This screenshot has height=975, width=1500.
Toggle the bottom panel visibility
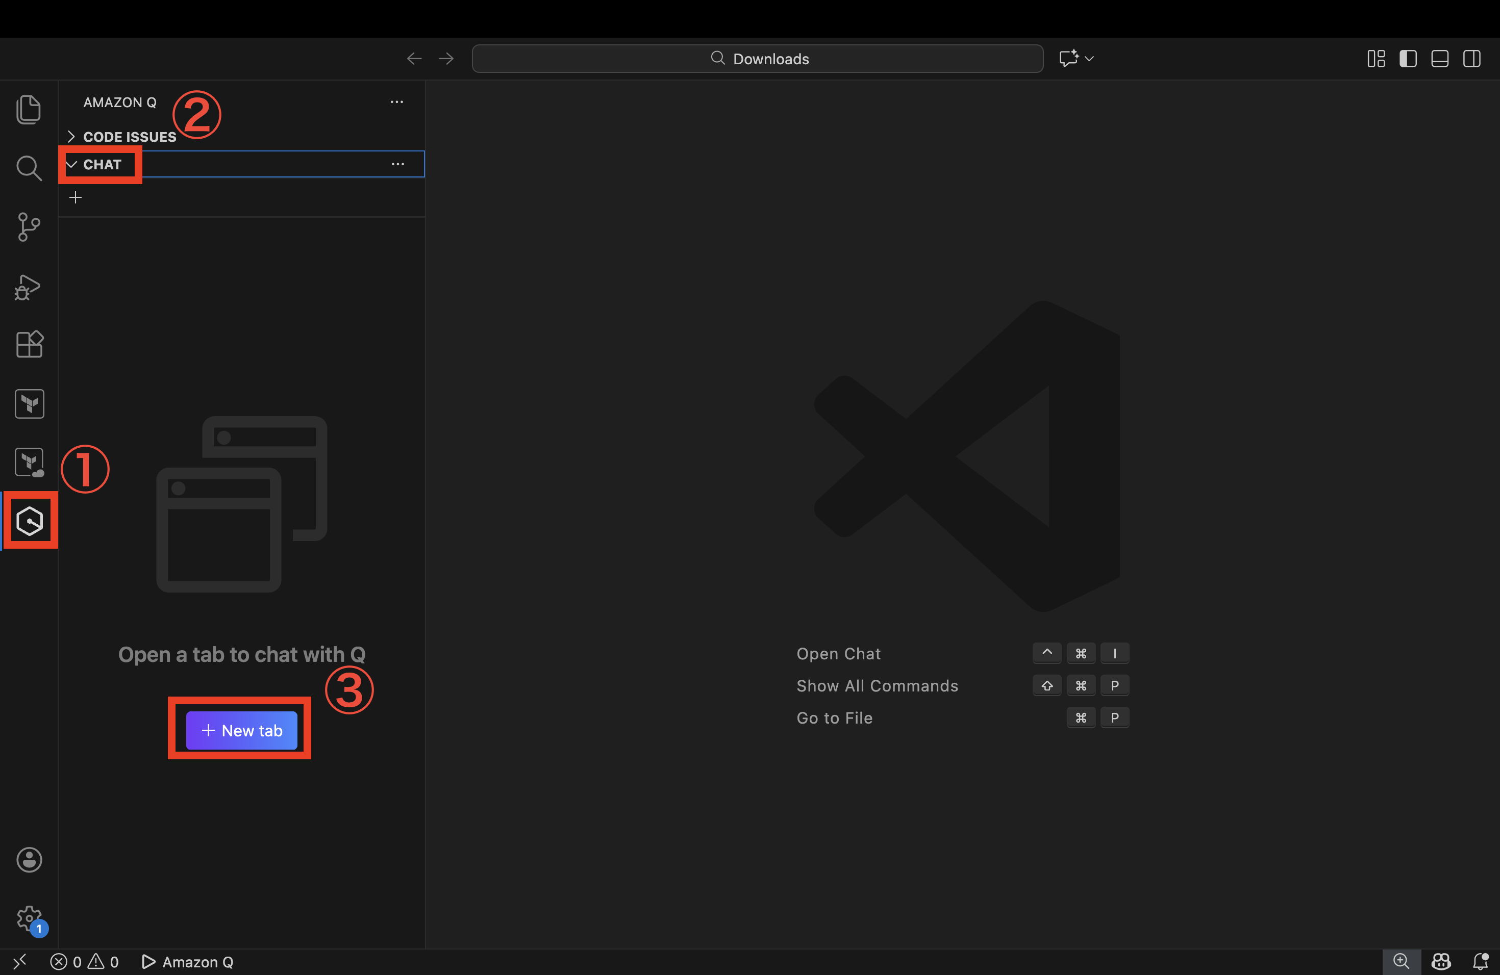click(x=1439, y=59)
